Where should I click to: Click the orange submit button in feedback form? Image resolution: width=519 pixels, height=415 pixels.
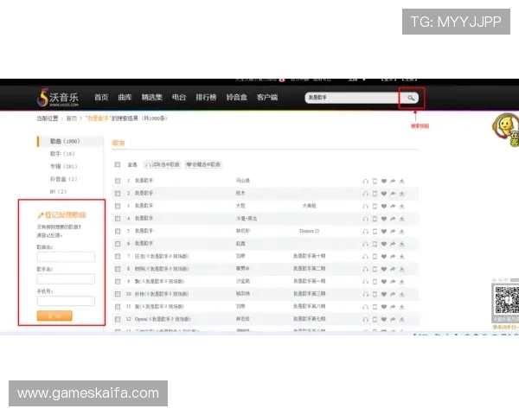(54, 316)
